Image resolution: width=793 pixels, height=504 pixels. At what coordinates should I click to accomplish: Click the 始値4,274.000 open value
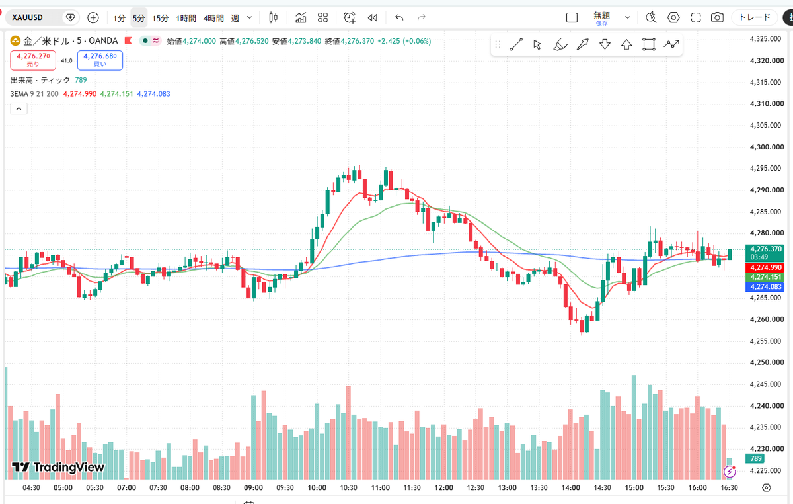coord(192,41)
